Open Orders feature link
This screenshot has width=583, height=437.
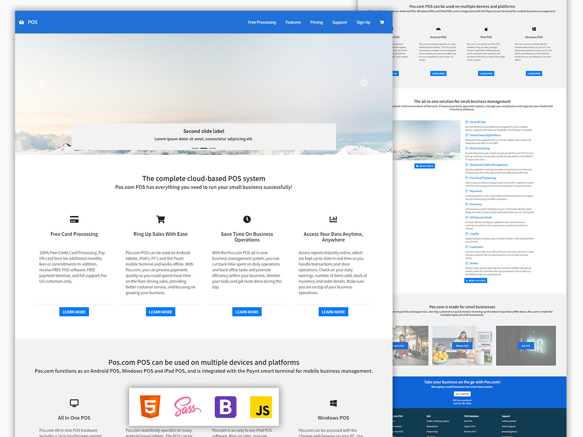(474, 264)
